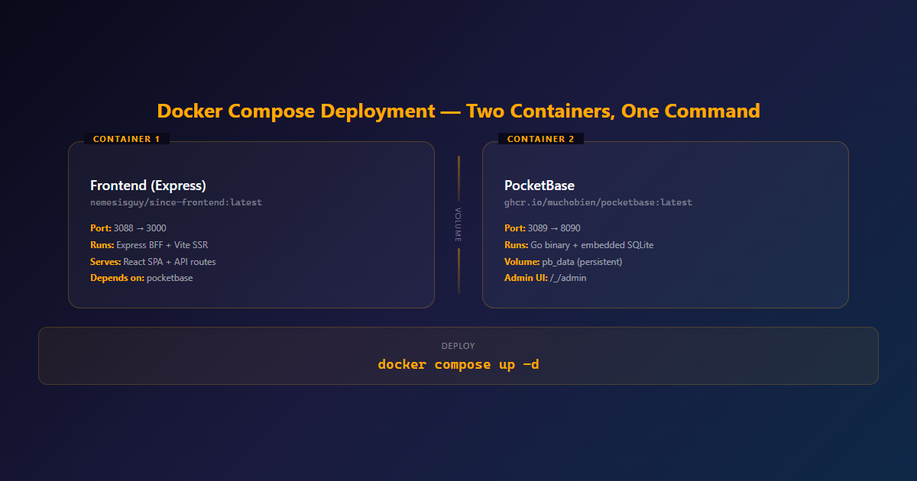Click the vertical VOLUME label between containers
This screenshot has height=481, width=917.
458,224
